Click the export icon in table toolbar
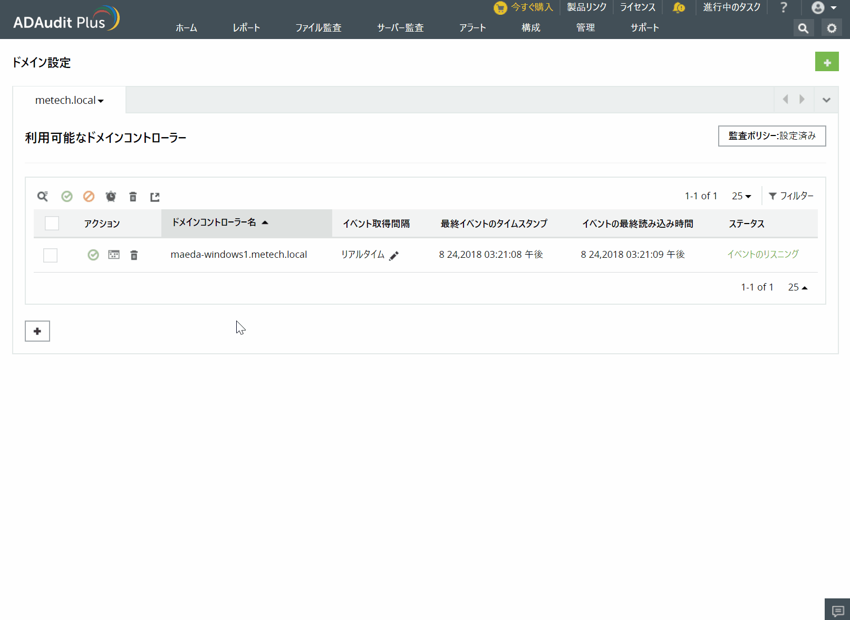Viewport: 850px width, 620px height. pyautogui.click(x=154, y=197)
